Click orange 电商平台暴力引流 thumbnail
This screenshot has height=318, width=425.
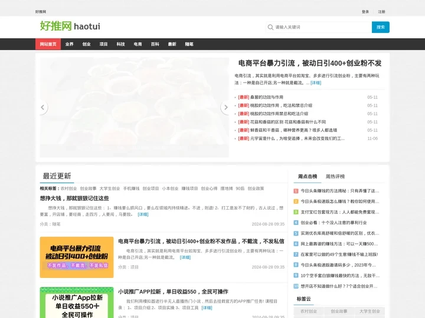(x=77, y=257)
